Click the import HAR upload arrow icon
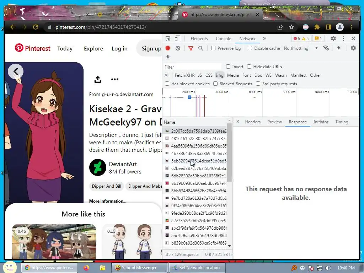 click(339, 48)
